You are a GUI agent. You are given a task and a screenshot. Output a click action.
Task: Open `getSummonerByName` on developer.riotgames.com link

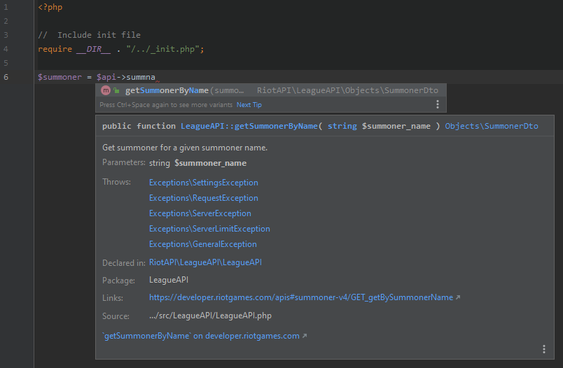pos(201,336)
